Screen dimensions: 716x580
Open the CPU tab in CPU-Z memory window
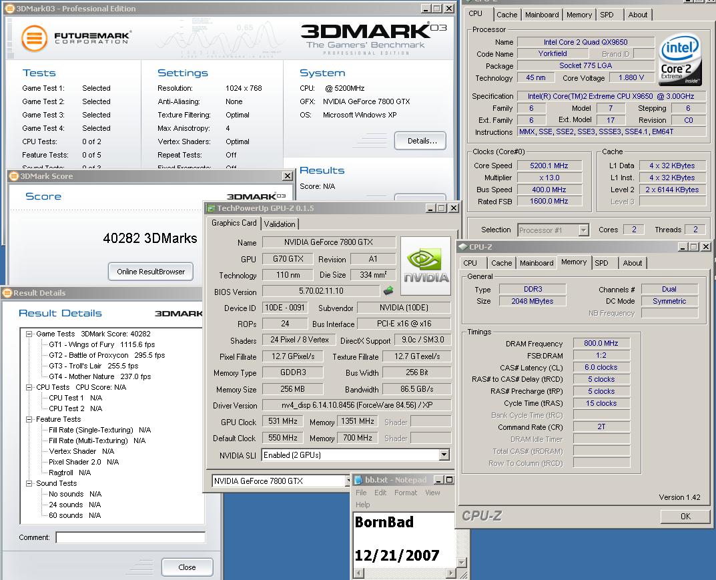click(x=470, y=263)
